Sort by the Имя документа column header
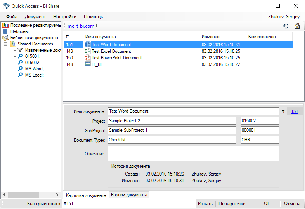The width and height of the screenshot is (305, 209). click(x=141, y=37)
